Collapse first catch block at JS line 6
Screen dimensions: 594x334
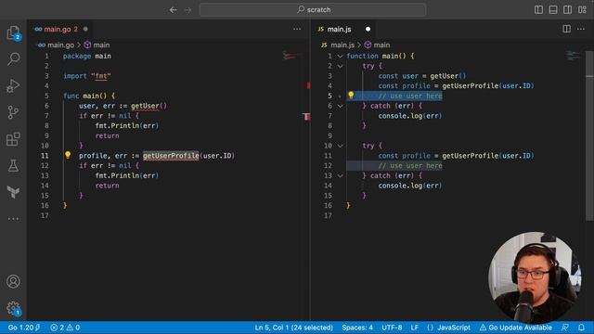point(341,106)
